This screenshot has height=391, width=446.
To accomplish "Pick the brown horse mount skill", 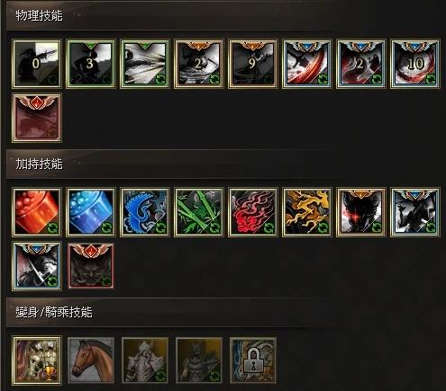I will tap(91, 360).
